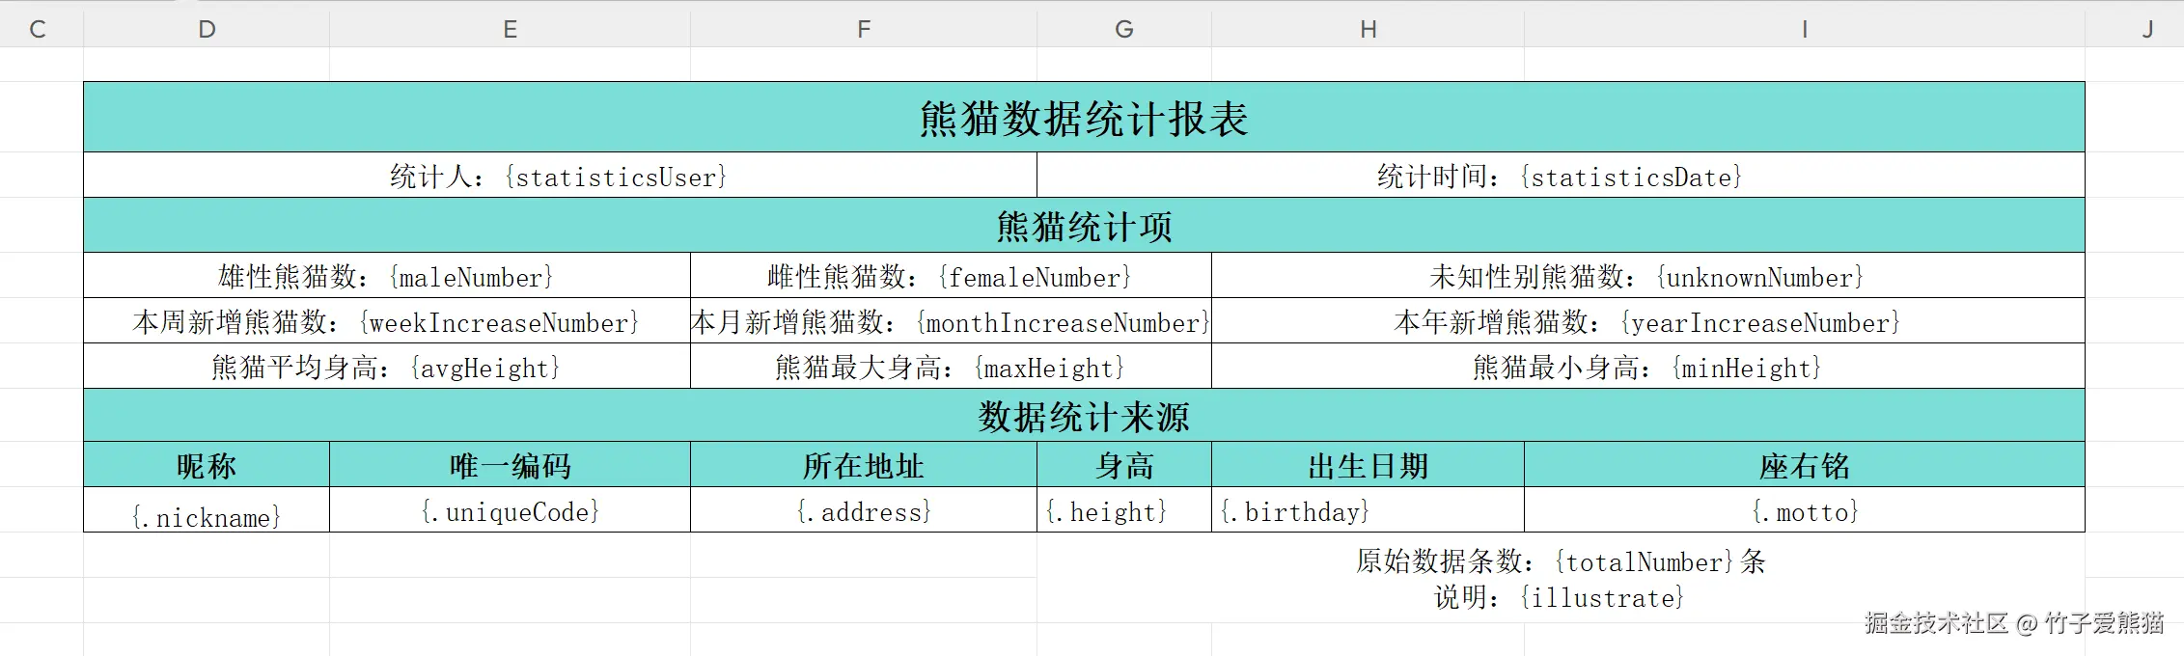Click the {yearIncreaseNumber} cell
Image resolution: width=2184 pixels, height=656 pixels.
[1646, 322]
